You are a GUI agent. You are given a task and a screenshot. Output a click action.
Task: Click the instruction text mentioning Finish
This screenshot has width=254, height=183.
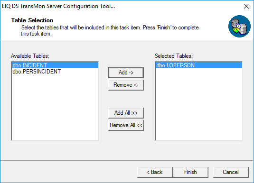click(110, 31)
